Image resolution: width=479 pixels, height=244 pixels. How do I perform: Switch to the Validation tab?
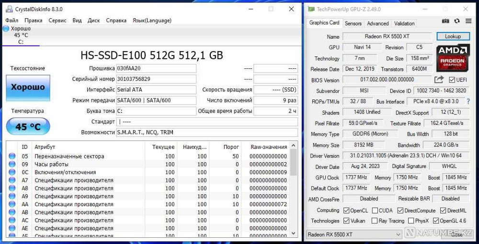click(404, 23)
